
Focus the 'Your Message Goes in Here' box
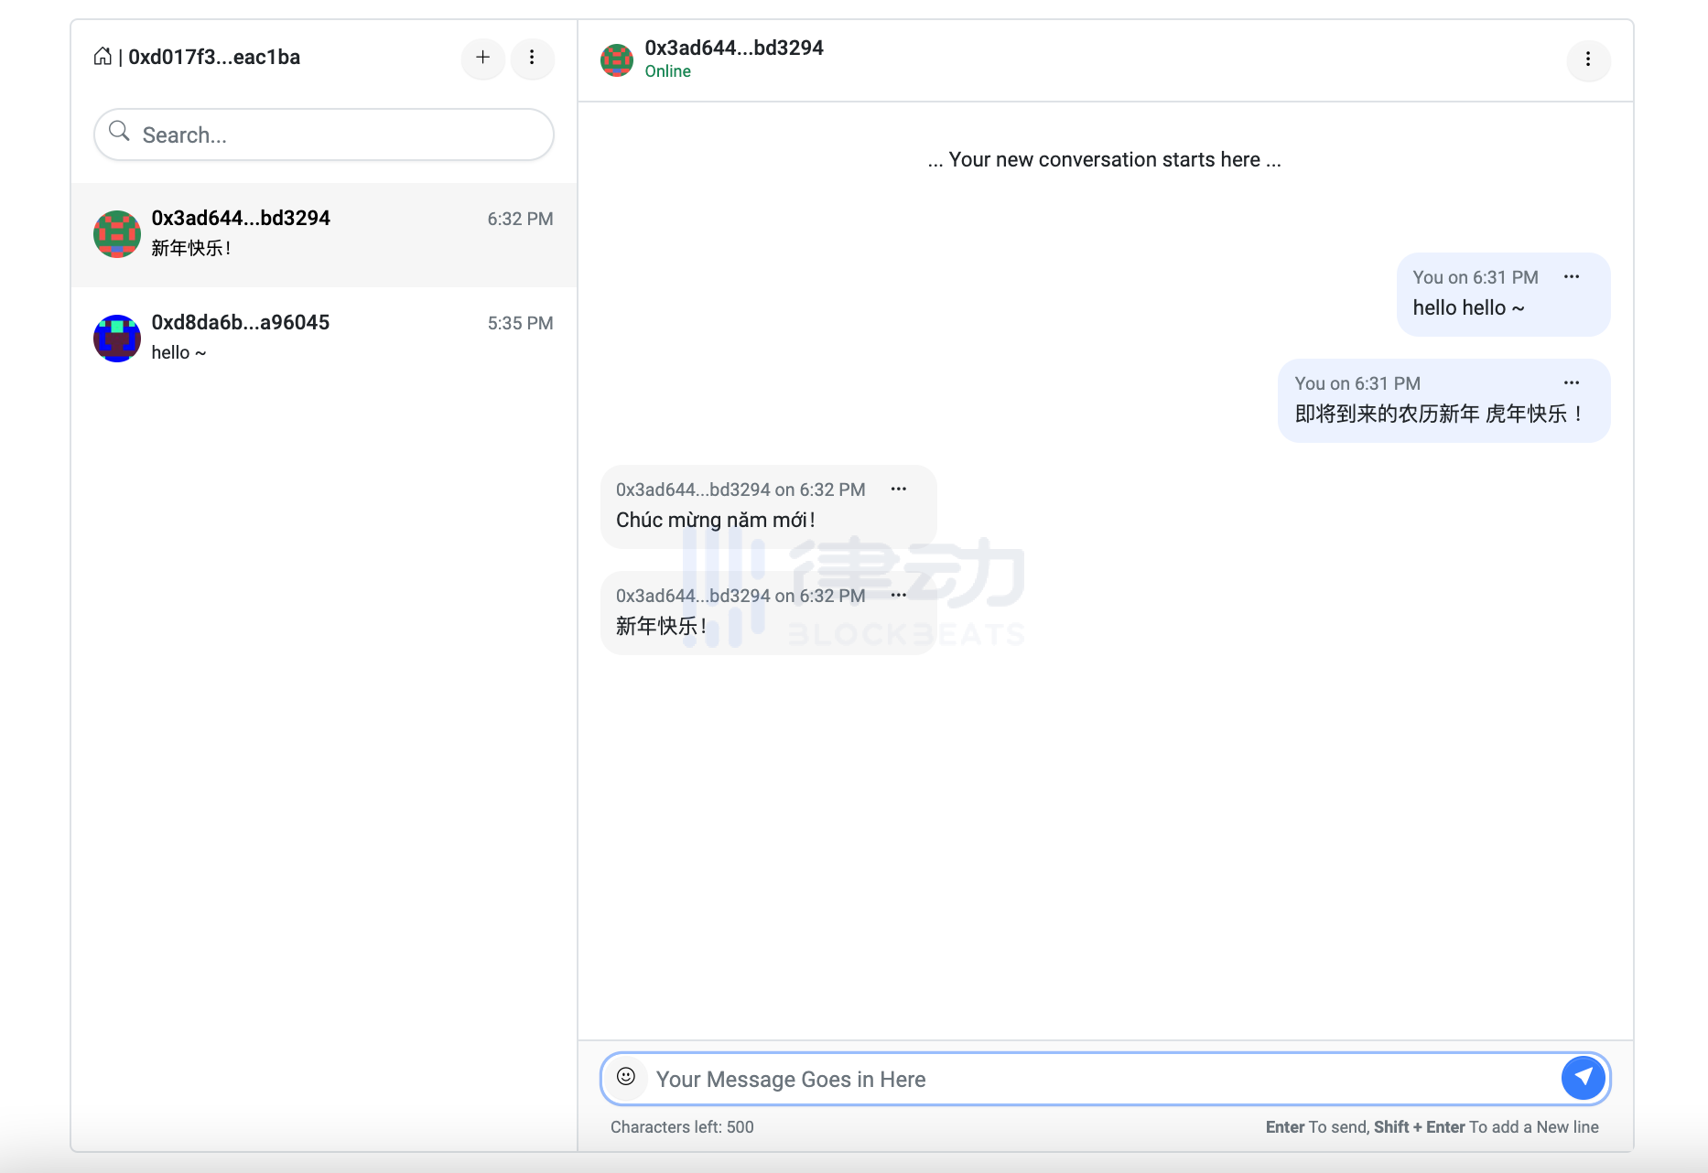coord(1098,1080)
